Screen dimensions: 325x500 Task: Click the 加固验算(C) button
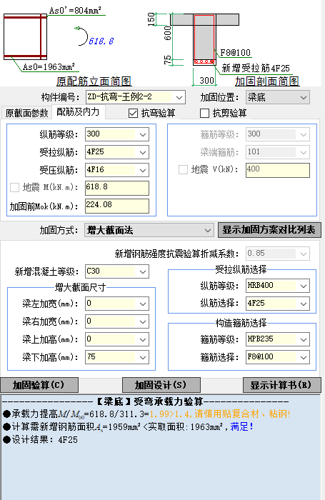pos(39,385)
